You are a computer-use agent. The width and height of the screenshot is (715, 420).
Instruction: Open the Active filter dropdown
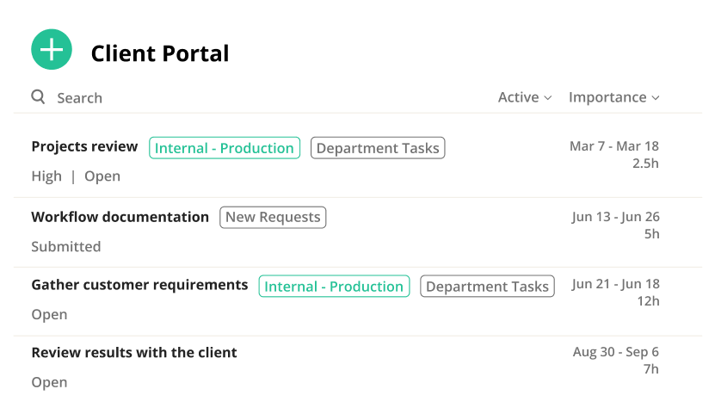(524, 98)
